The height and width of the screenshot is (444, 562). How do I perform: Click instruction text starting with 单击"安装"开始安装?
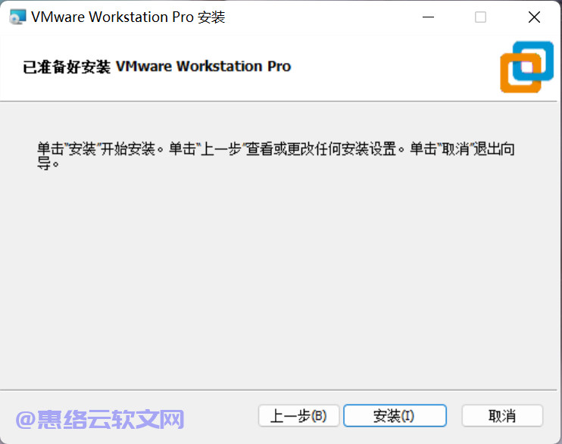pos(276,155)
